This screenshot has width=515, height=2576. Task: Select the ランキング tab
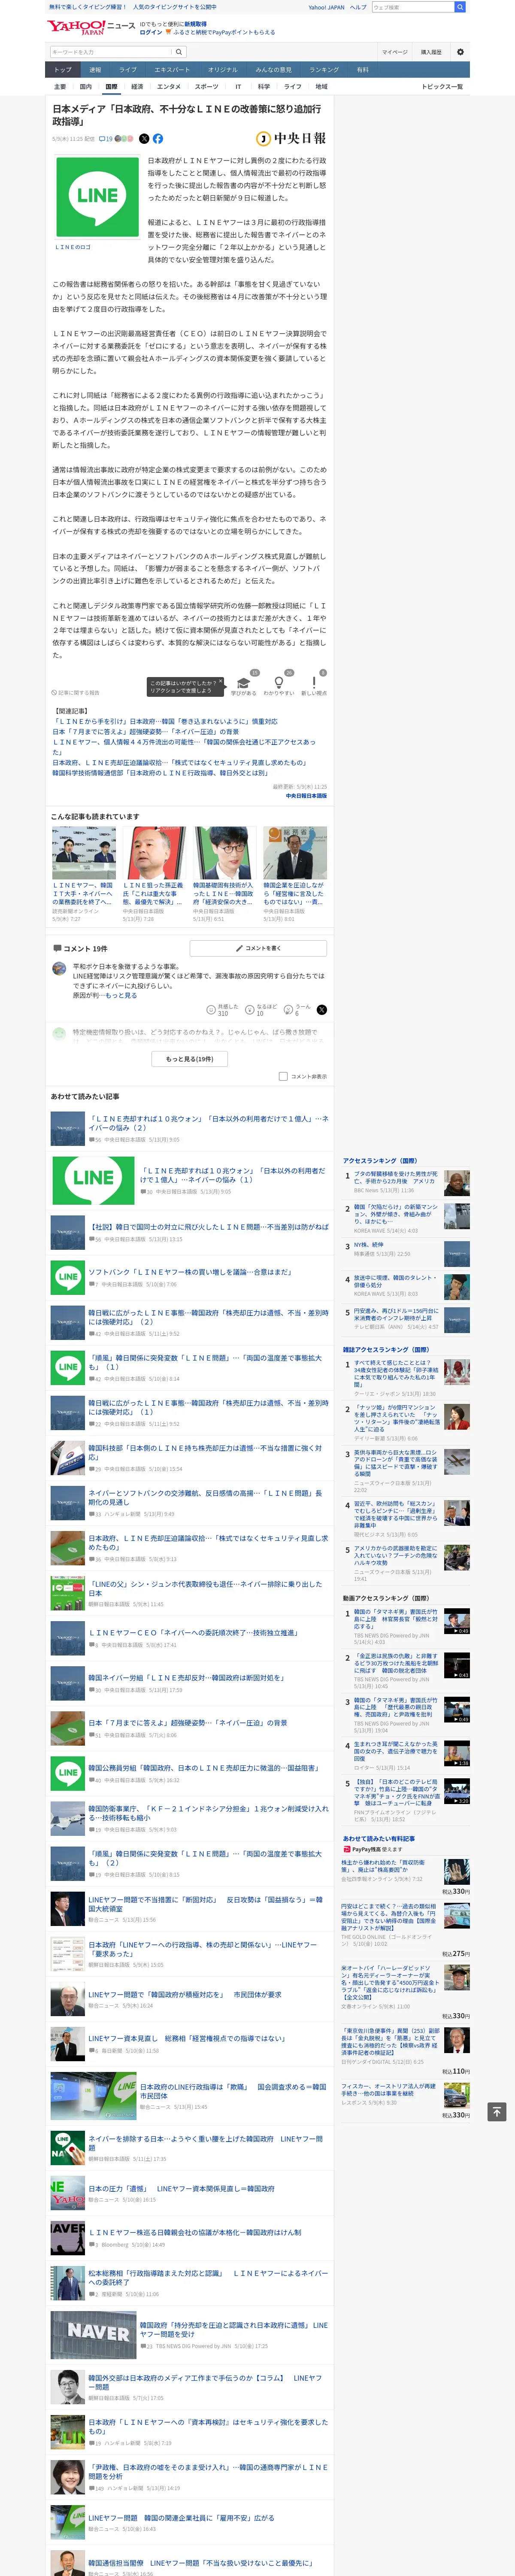324,70
